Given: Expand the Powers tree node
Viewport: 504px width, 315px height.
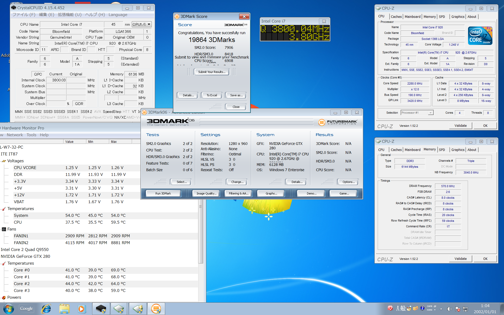Looking at the screenshot, I should click(4, 297).
